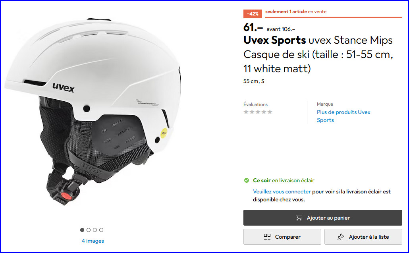Click the Ajouter à la liste button
Image resolution: width=409 pixels, height=253 pixels.
[363, 237]
